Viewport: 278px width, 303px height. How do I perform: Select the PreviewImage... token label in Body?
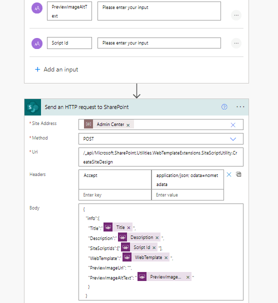166,277
